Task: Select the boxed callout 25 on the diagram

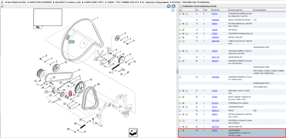Action: click(x=46, y=92)
